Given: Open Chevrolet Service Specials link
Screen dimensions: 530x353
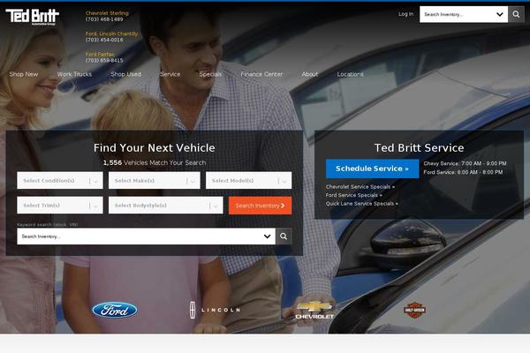Looking at the screenshot, I should point(360,186).
